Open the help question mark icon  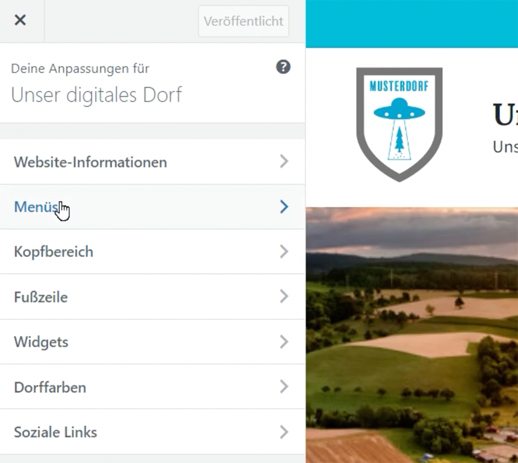[283, 67]
